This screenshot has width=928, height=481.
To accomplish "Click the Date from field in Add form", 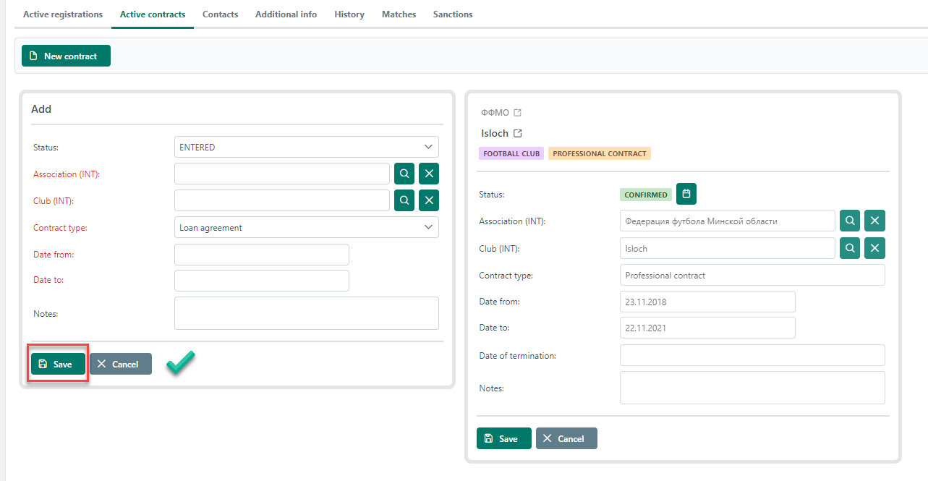I will click(x=261, y=255).
